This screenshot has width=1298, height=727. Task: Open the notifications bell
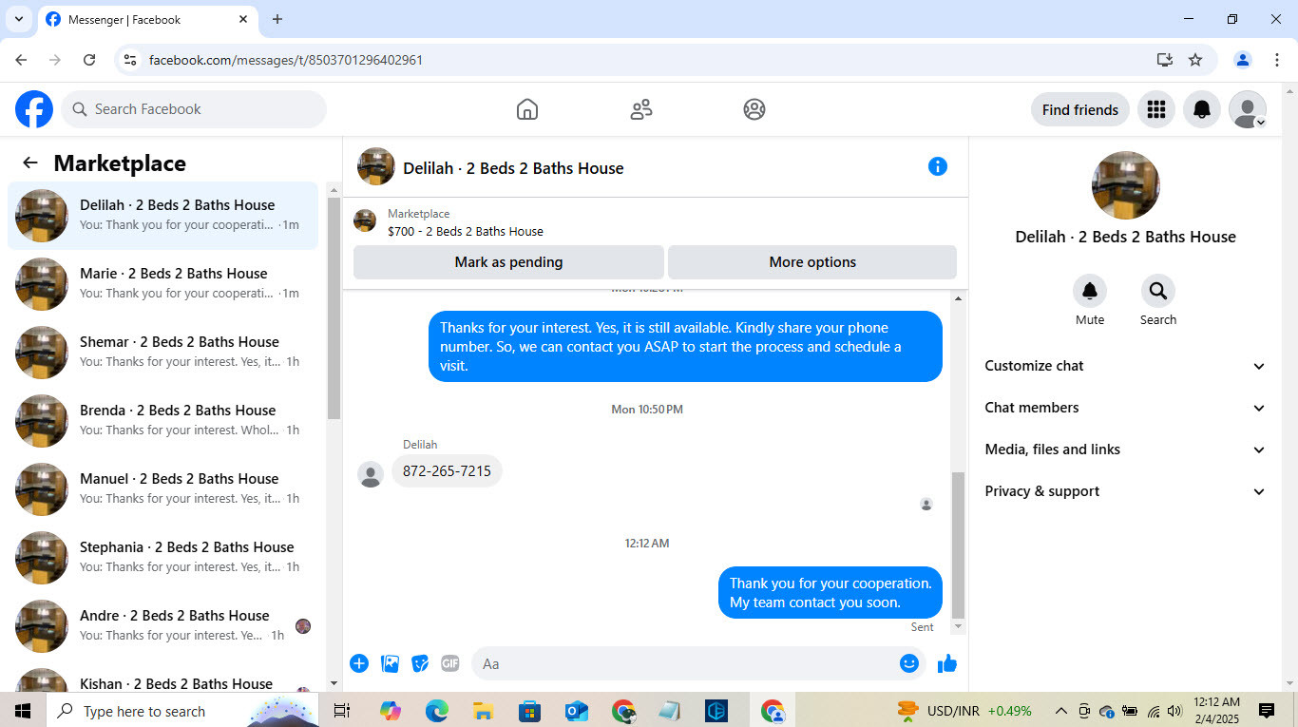(1202, 109)
